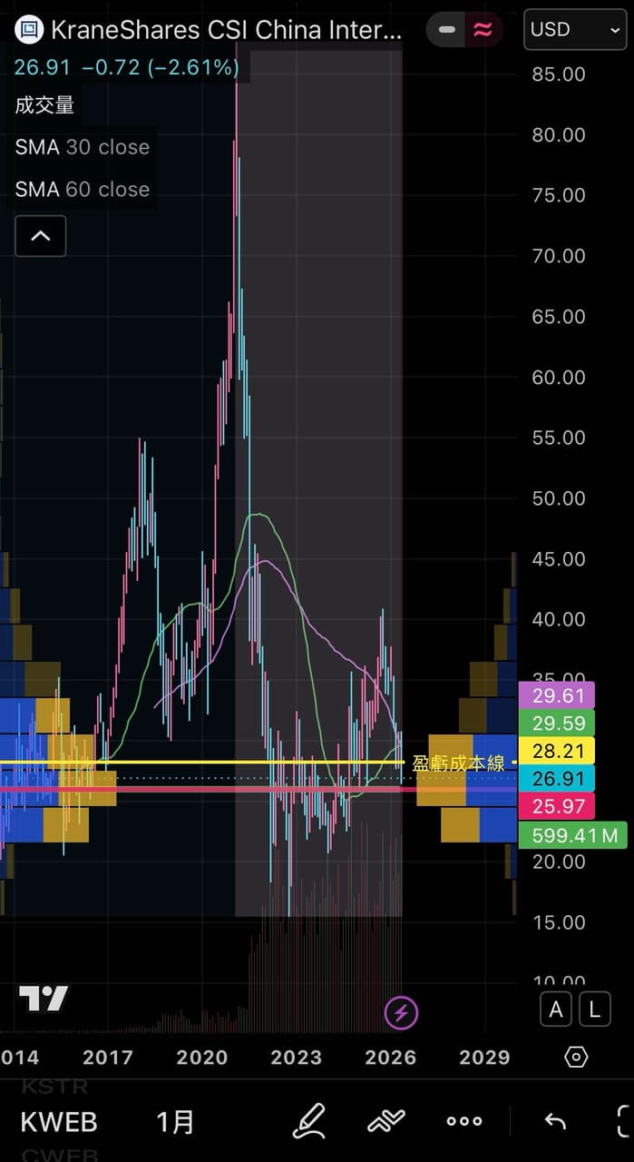Click the red 25.97 price label
Viewport: 634px width, 1162px height.
pyautogui.click(x=555, y=805)
